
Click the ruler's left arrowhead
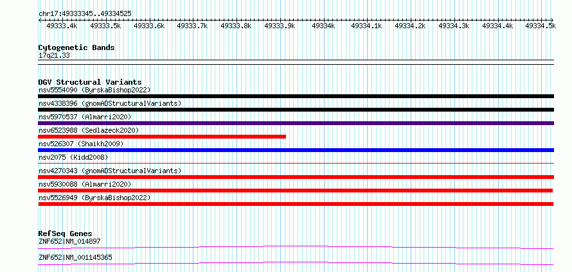click(40, 20)
